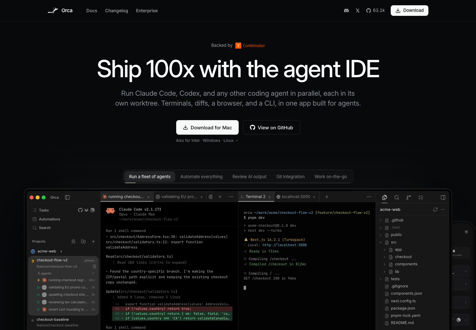Click the add-folder icon in Projects

click(x=83, y=242)
